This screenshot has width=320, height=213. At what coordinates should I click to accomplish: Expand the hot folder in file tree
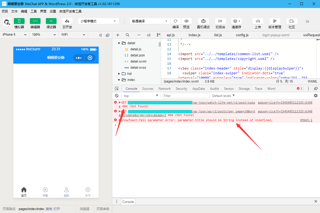click(x=119, y=74)
